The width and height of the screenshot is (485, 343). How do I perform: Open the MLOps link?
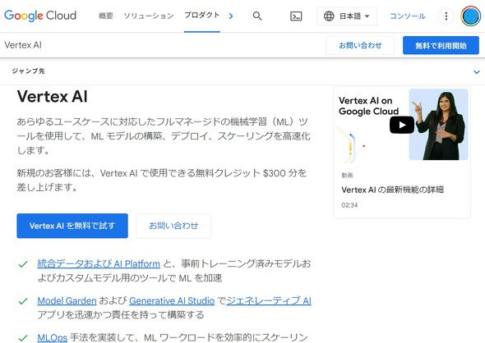click(x=53, y=337)
